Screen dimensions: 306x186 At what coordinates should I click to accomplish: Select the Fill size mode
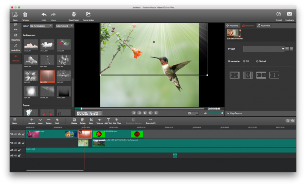[246, 61]
